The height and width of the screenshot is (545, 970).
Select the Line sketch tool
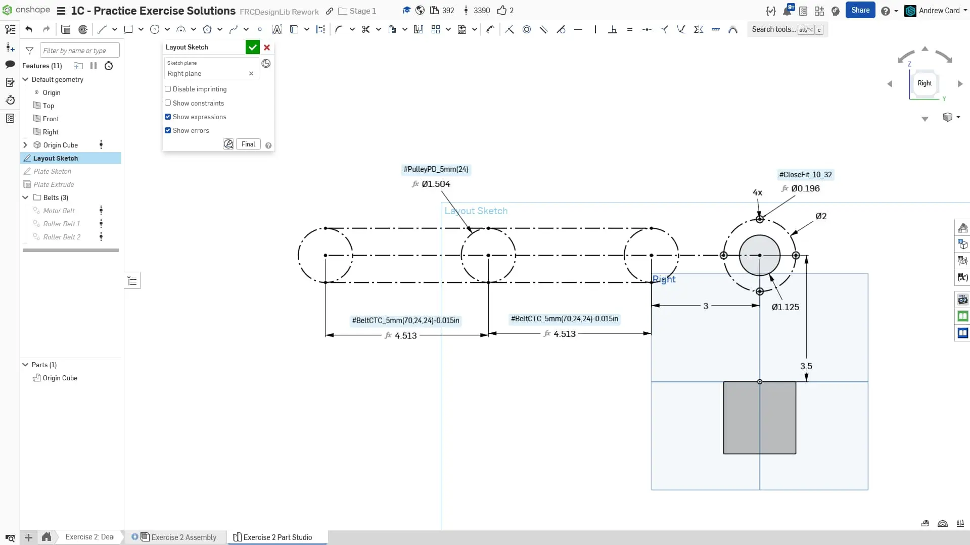point(102,29)
